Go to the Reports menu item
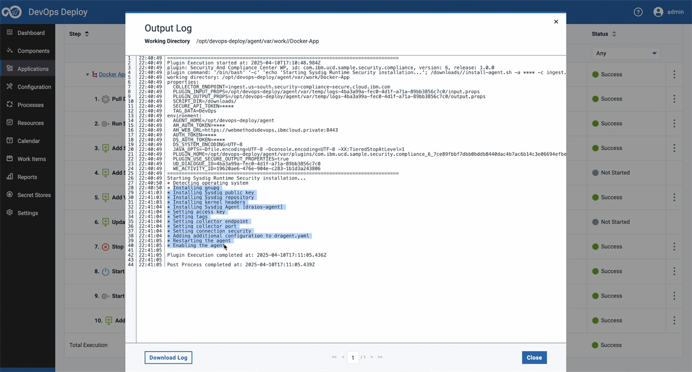Viewport: 692px width, 372px height. point(27,177)
